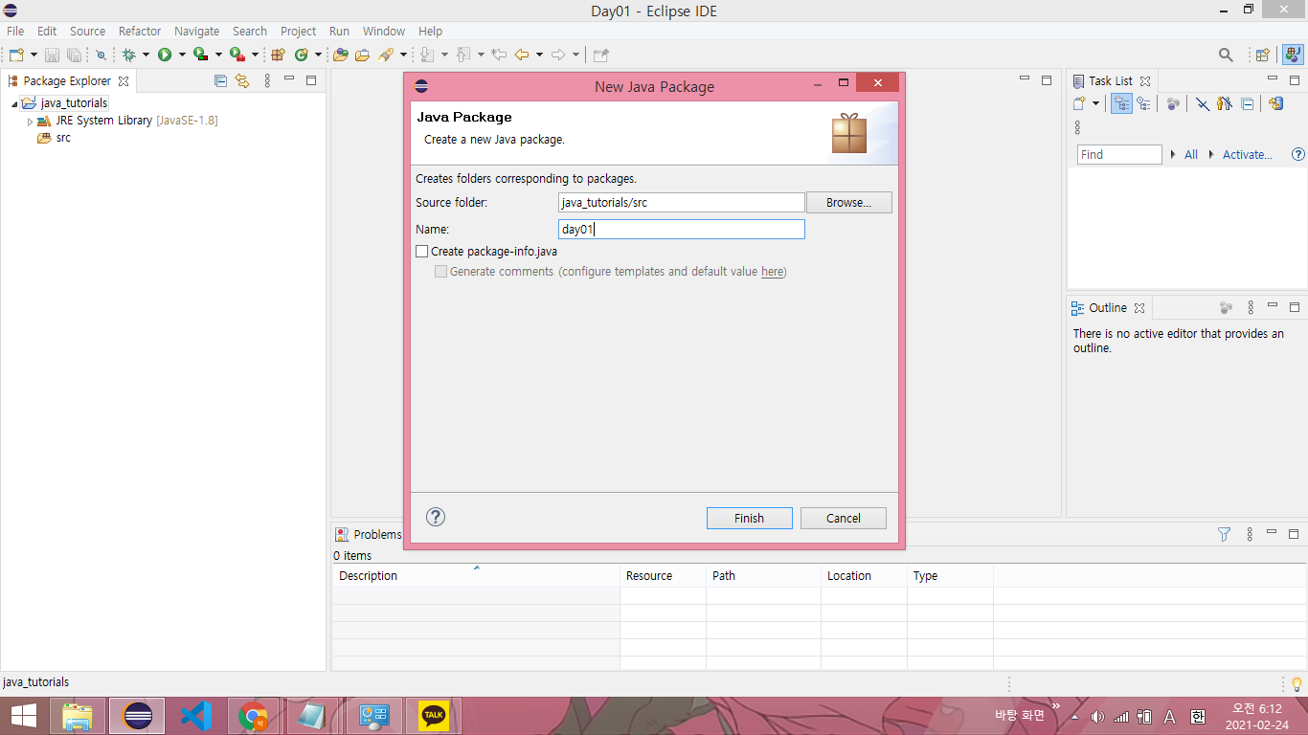Open the Navigate menu

pyautogui.click(x=196, y=31)
